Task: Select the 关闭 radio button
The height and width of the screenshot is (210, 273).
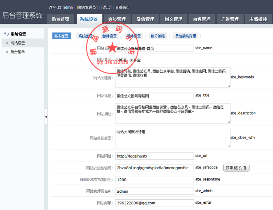Action: click(117, 60)
